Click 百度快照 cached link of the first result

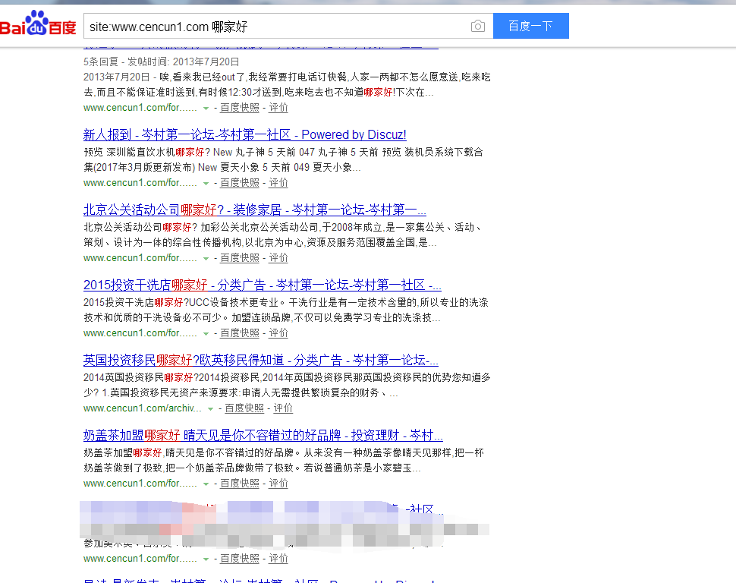(240, 107)
